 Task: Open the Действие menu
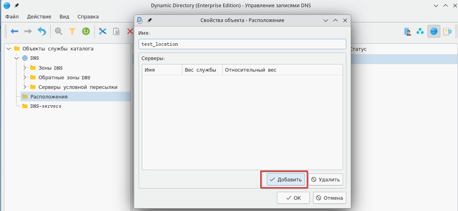coord(39,17)
